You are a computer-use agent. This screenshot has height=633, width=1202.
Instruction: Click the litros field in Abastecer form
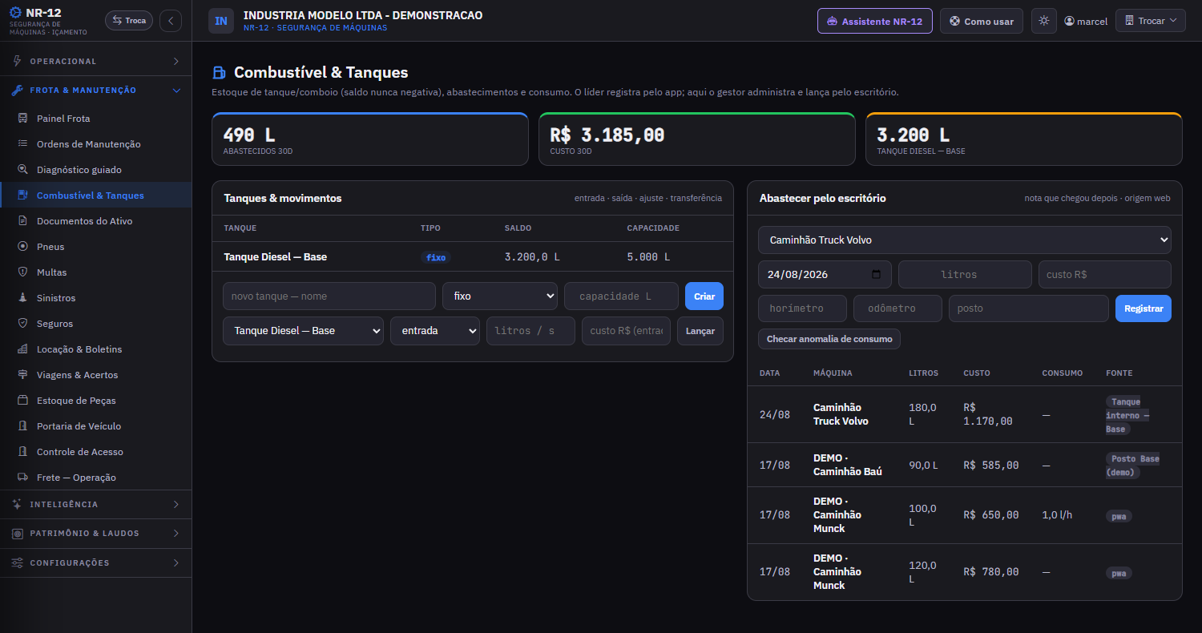click(965, 274)
